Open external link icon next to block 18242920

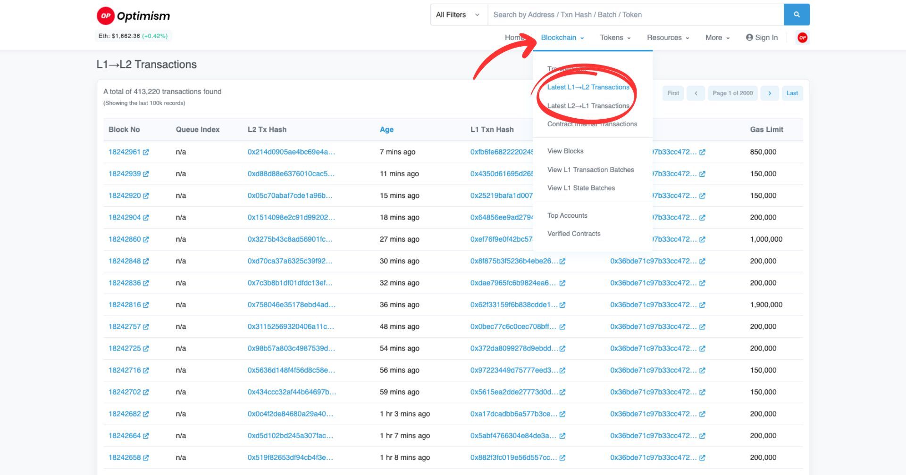pyautogui.click(x=146, y=196)
